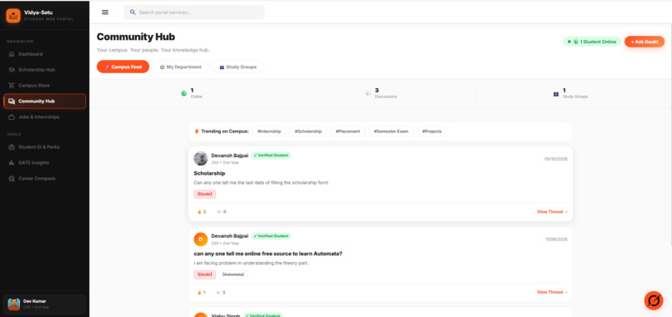Viewport: 672px width, 317px height.
Task: Switch to My Department tab
Action: (x=180, y=67)
